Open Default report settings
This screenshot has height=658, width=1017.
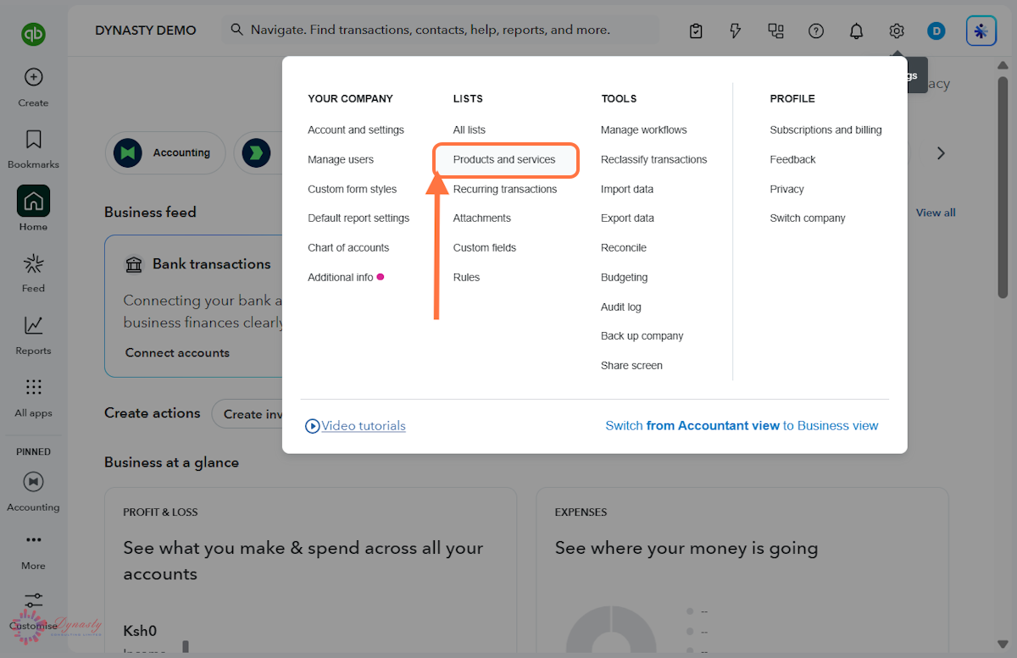[358, 218]
